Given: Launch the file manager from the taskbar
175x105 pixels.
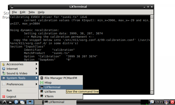Looking at the screenshot, I should [x=10, y=102].
